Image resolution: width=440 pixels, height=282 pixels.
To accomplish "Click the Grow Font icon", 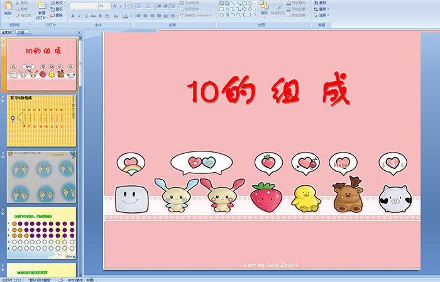I will coord(115,6).
